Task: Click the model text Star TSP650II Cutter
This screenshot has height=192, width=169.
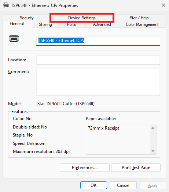Action: 66,104
